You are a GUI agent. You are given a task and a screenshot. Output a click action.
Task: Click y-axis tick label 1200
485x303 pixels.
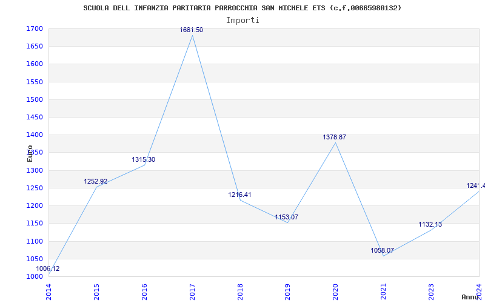click(35, 206)
